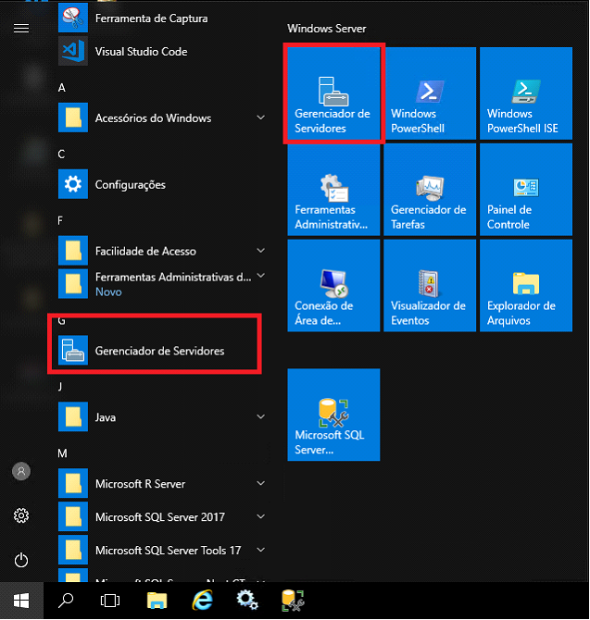Click the user account icon

point(21,471)
